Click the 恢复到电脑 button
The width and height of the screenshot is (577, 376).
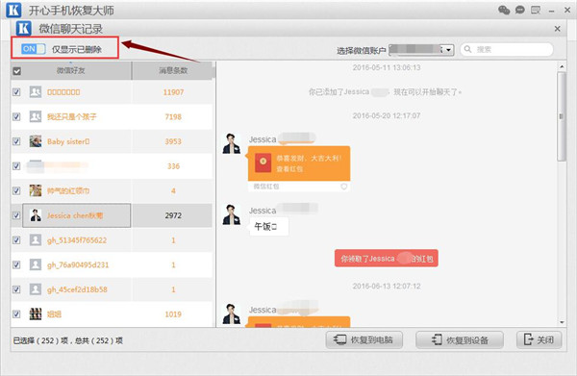[364, 340]
